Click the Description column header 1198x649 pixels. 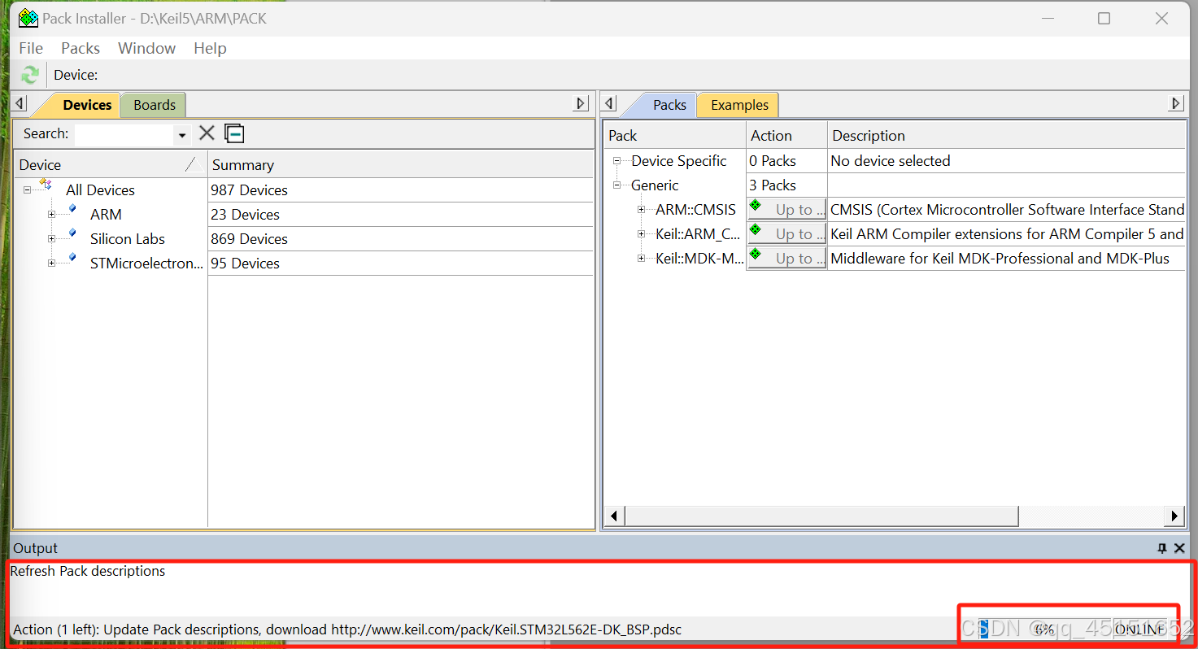coord(1006,136)
